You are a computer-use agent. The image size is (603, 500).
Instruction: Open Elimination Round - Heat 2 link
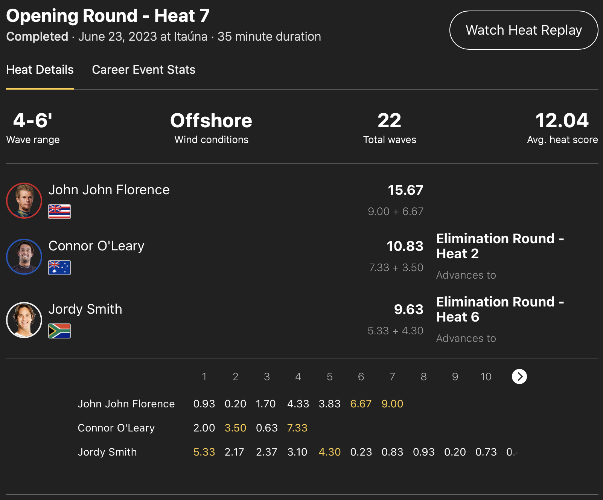coord(499,246)
